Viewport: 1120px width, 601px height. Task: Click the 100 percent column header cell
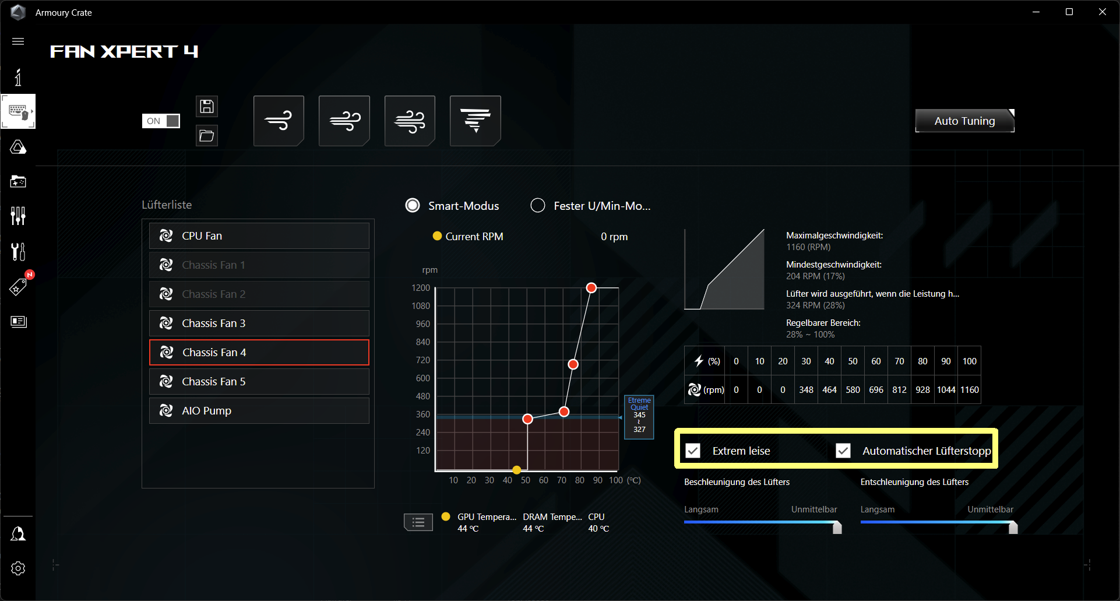click(970, 361)
